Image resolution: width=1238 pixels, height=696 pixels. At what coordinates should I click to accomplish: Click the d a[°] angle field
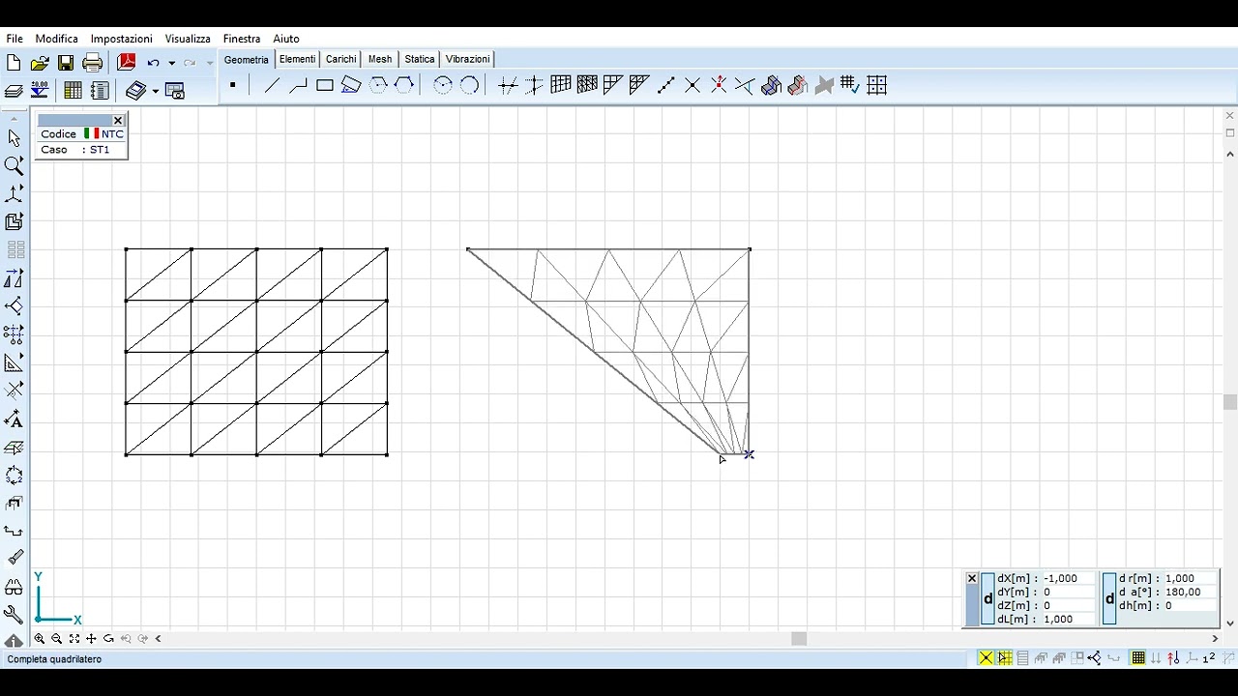1190,592
